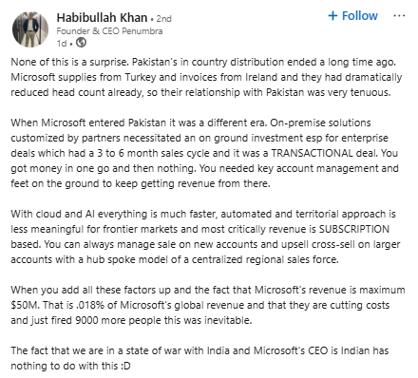The image size is (418, 378).
Task: Select the Founder & CEO Penumbra headline
Action: pyautogui.click(x=109, y=31)
